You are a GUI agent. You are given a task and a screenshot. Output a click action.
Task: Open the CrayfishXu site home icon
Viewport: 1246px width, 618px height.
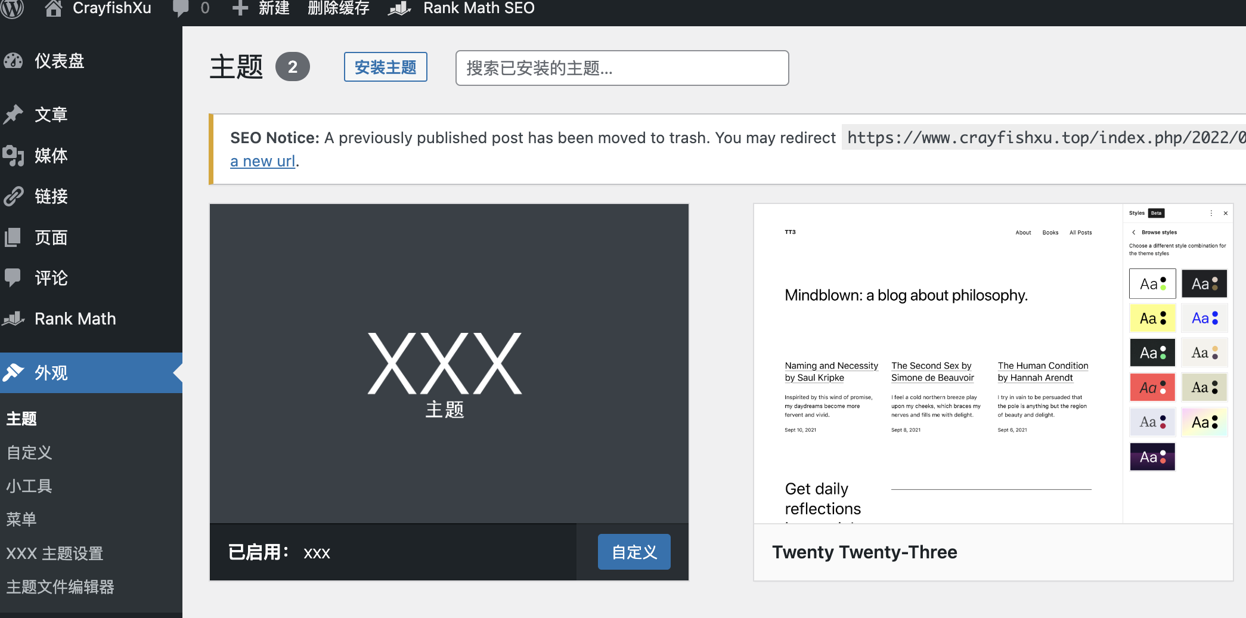54,8
